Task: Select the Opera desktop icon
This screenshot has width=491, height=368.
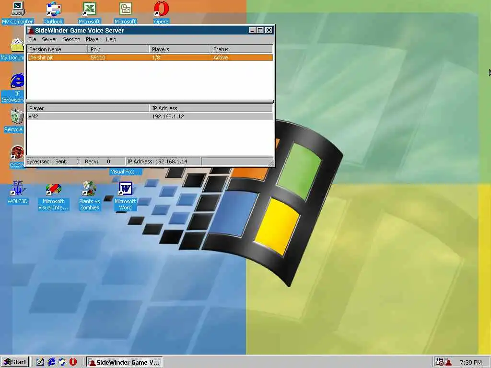Action: point(161,13)
